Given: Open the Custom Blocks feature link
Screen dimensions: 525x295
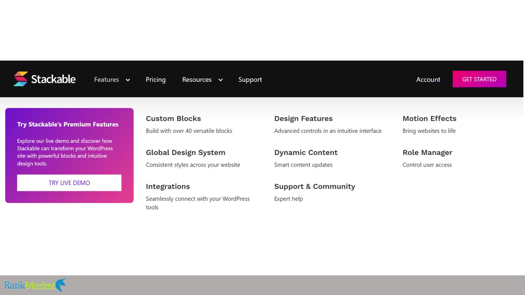Looking at the screenshot, I should coord(173,119).
